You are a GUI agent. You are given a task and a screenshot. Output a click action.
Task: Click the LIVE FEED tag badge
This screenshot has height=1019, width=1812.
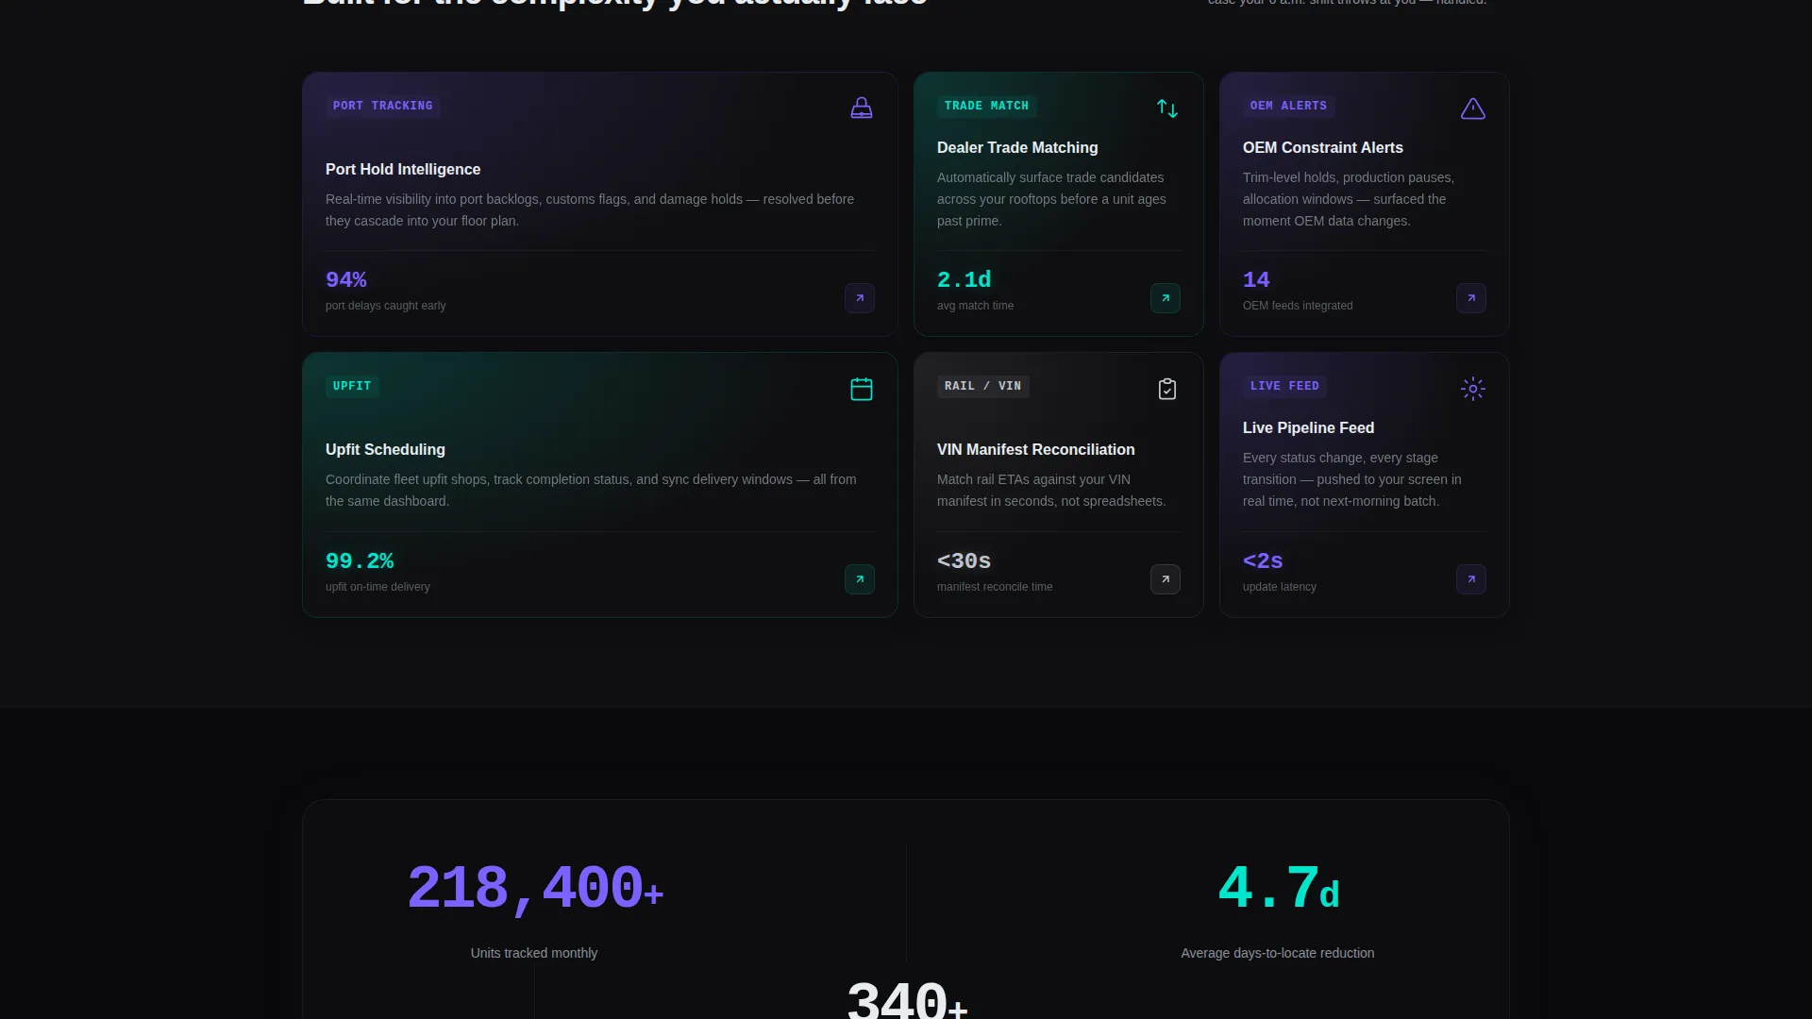[1284, 386]
